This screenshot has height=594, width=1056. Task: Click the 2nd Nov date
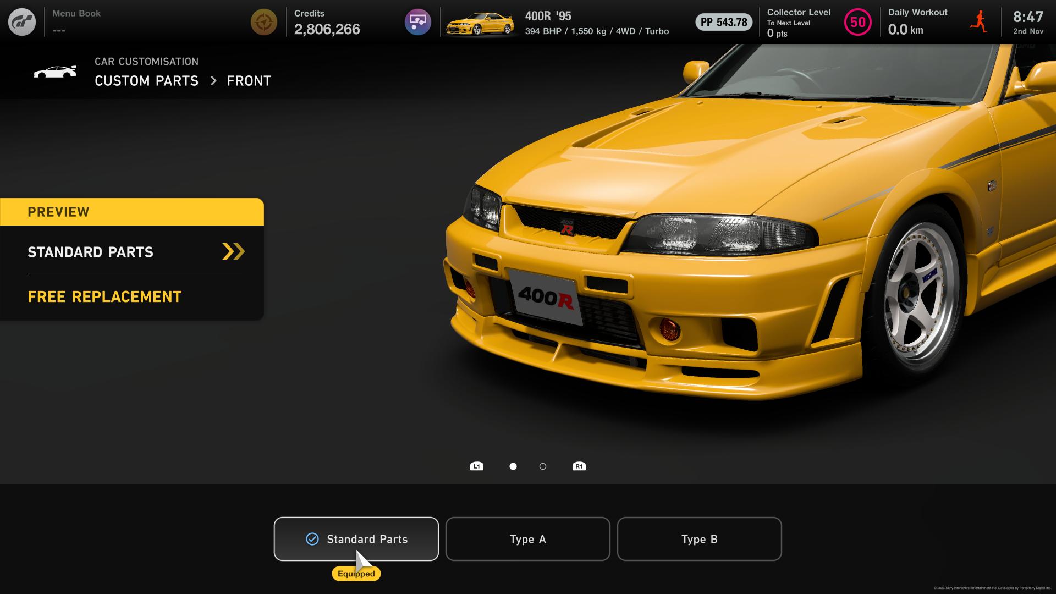pos(1028,31)
